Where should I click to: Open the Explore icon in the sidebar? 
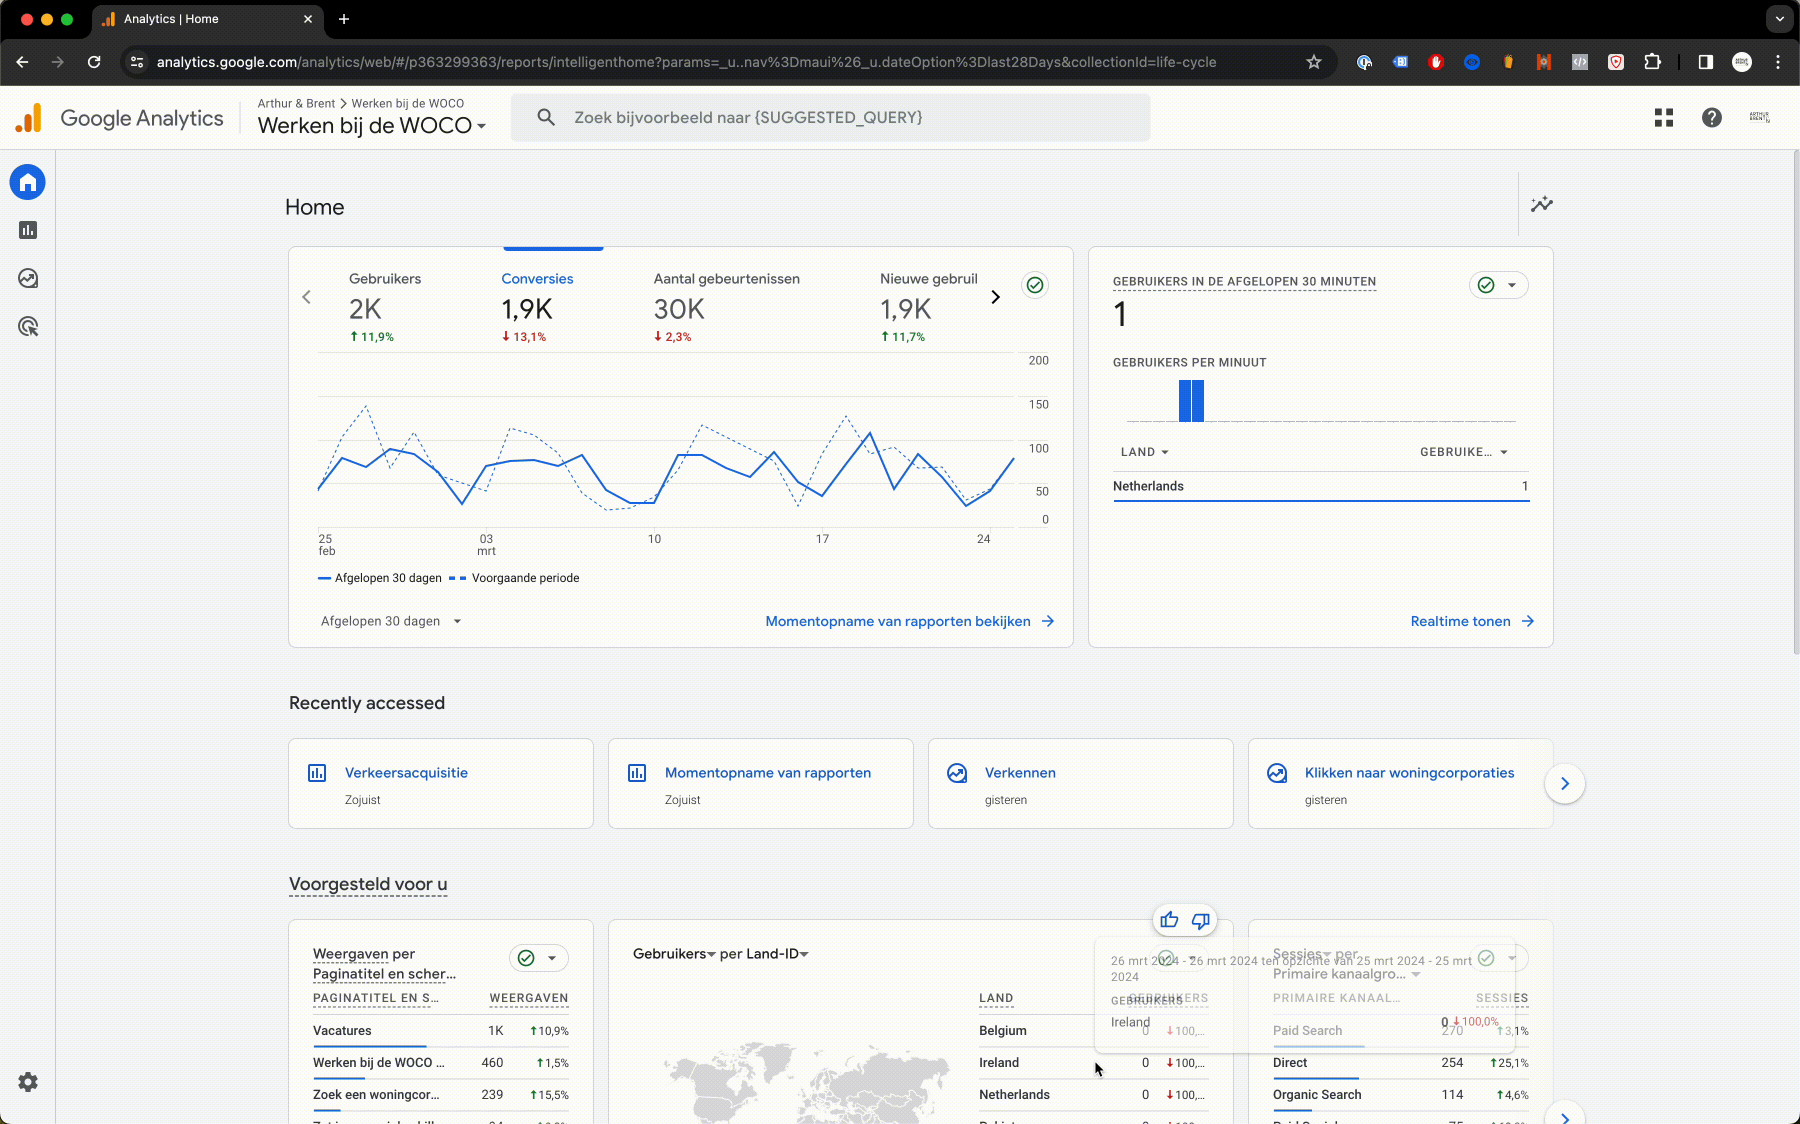click(x=27, y=279)
